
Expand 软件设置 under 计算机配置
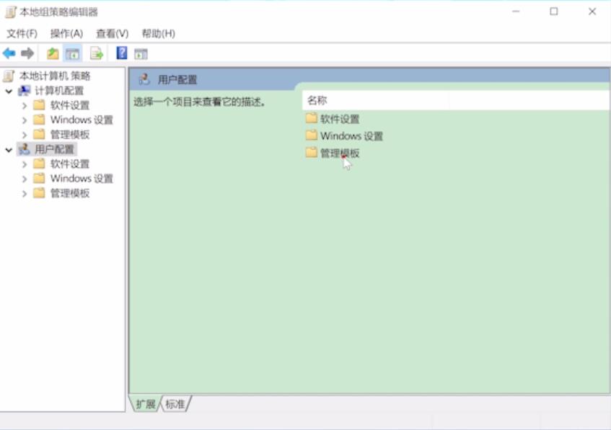point(24,105)
